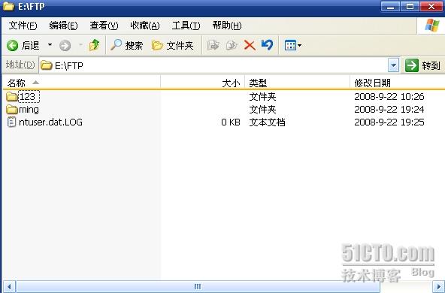Open the 收藏(A) menu
Screen dimensions: 445x293
click(x=145, y=26)
